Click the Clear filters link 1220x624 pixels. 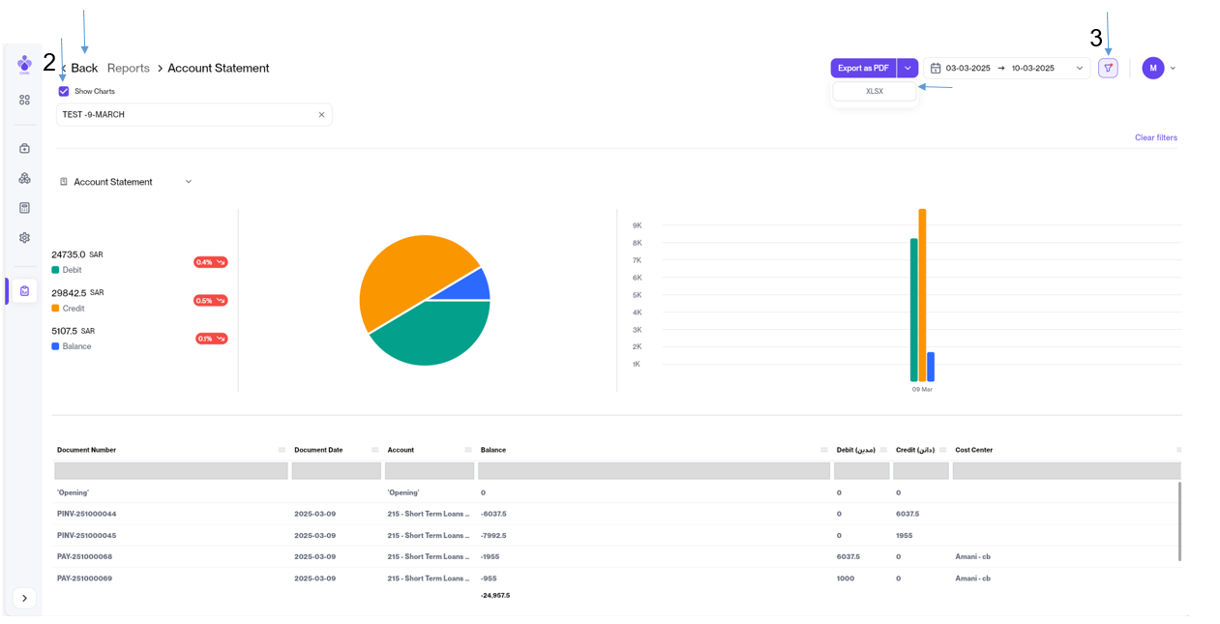[1155, 138]
